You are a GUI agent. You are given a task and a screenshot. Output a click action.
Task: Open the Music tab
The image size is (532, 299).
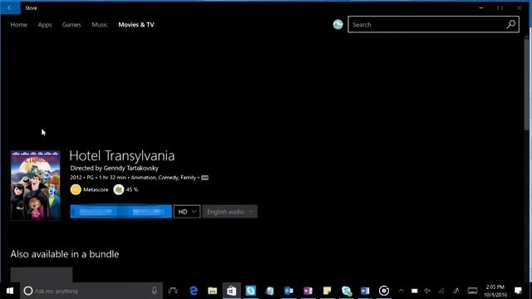coord(100,25)
